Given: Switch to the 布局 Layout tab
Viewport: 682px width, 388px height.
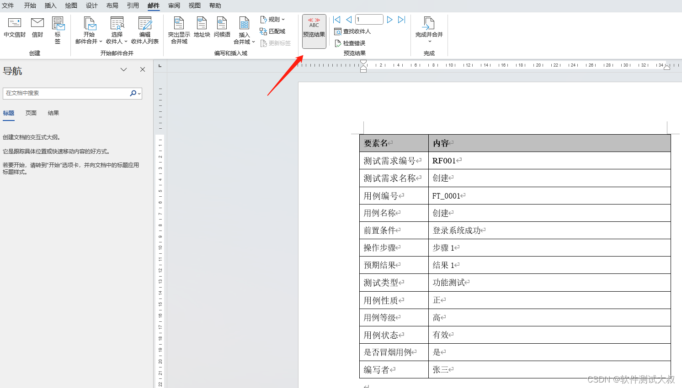Looking at the screenshot, I should pos(112,5).
